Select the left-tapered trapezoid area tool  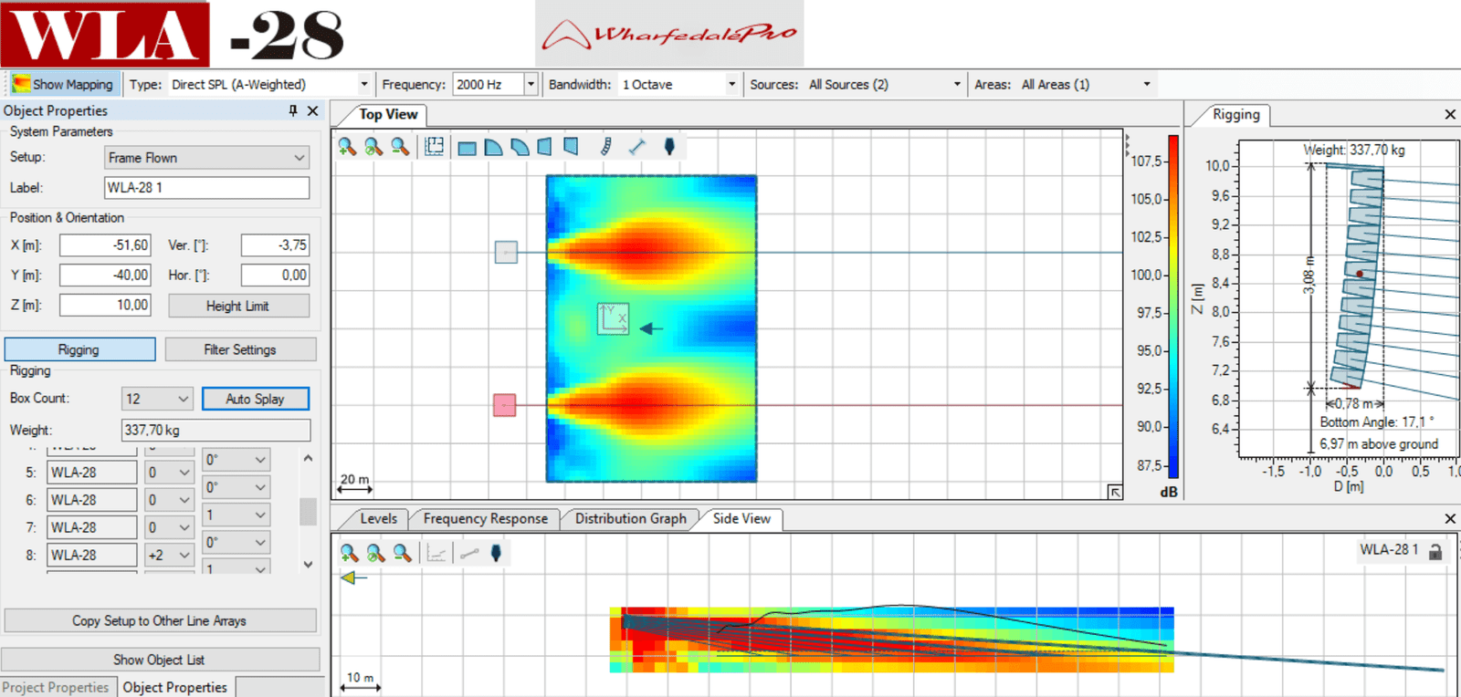pos(545,147)
